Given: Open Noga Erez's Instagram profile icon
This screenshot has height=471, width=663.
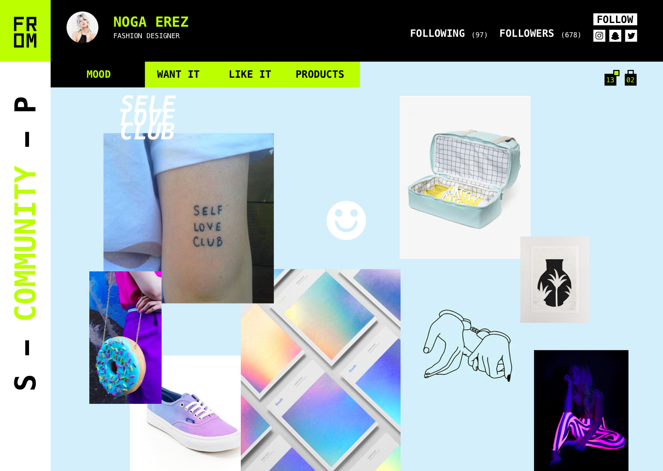Looking at the screenshot, I should click(599, 36).
